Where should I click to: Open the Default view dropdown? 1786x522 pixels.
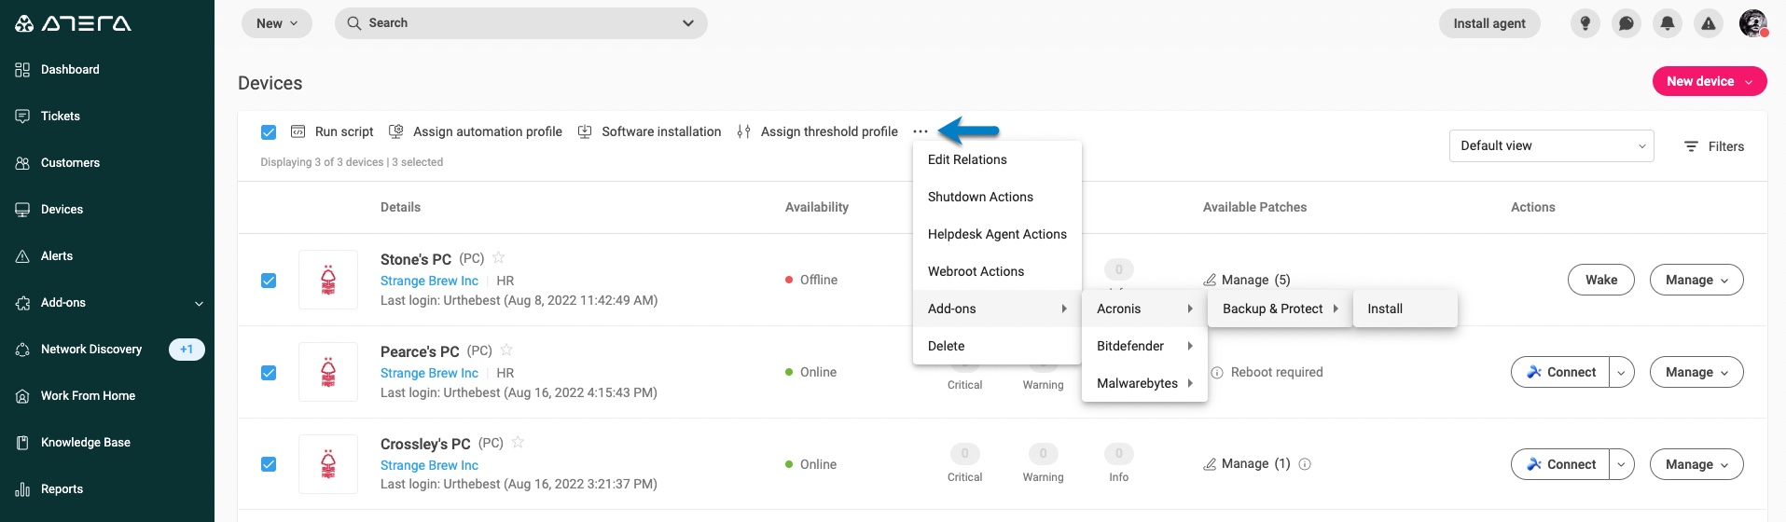pos(1552,145)
